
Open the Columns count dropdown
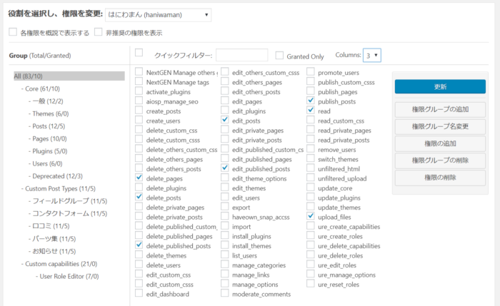click(371, 55)
